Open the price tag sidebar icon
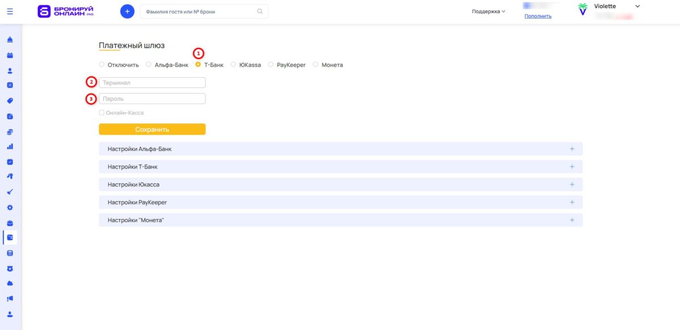680x330 pixels. (x=10, y=100)
